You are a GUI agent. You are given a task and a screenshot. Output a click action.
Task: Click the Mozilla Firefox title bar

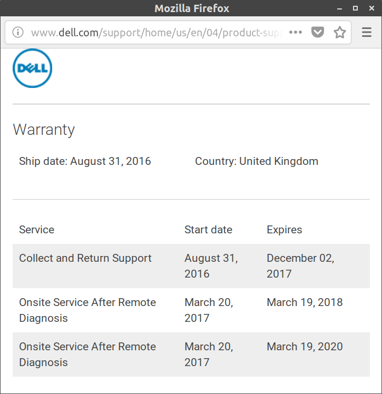192,8
